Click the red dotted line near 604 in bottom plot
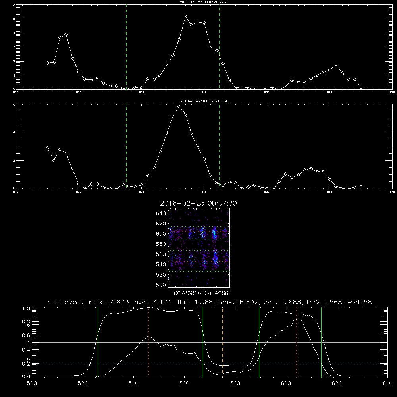The image size is (397, 397). click(x=296, y=342)
